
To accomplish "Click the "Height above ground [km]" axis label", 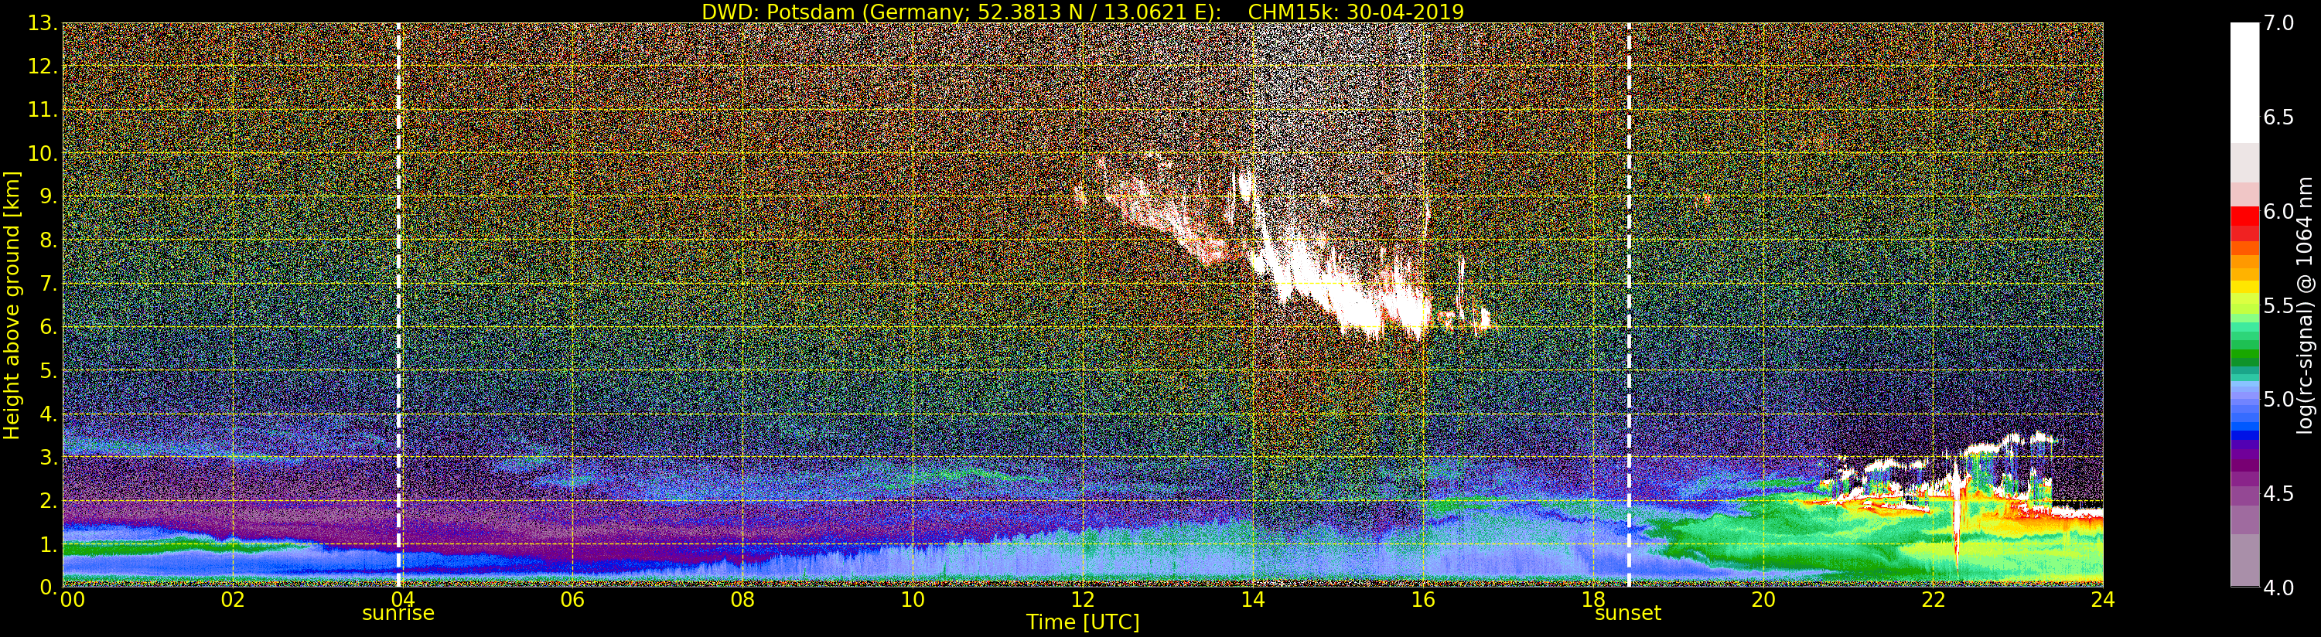I will (12, 305).
